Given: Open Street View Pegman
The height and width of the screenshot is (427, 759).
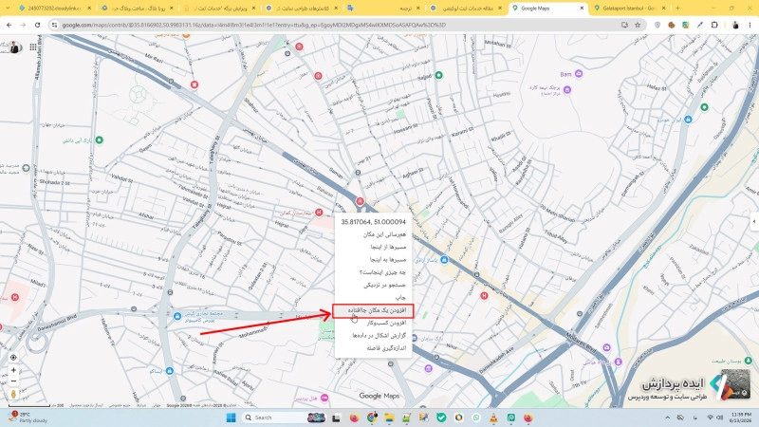Looking at the screenshot, I should (13, 394).
